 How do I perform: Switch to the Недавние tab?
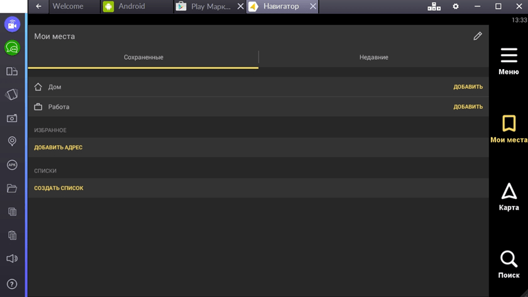373,57
